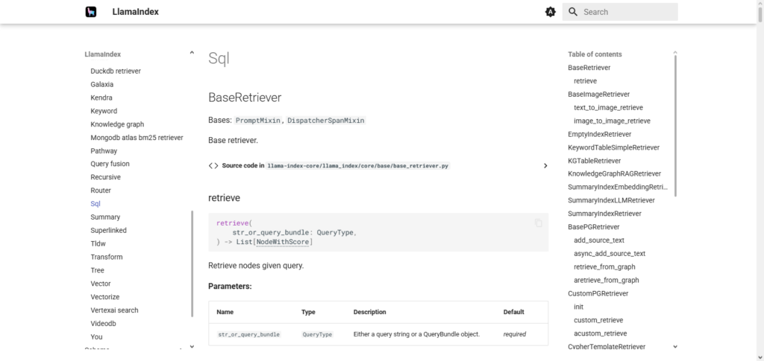Open Superlinked in sidebar

[x=109, y=230]
